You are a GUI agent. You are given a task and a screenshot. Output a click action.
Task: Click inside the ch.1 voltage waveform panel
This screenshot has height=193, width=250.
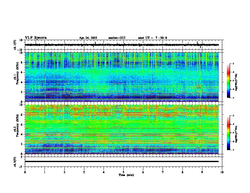pos(124,45)
